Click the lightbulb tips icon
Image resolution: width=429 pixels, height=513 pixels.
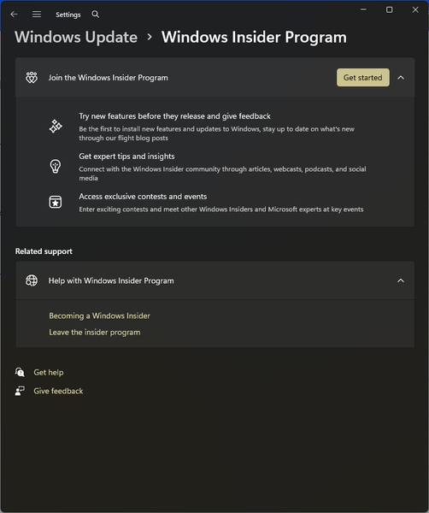point(56,166)
